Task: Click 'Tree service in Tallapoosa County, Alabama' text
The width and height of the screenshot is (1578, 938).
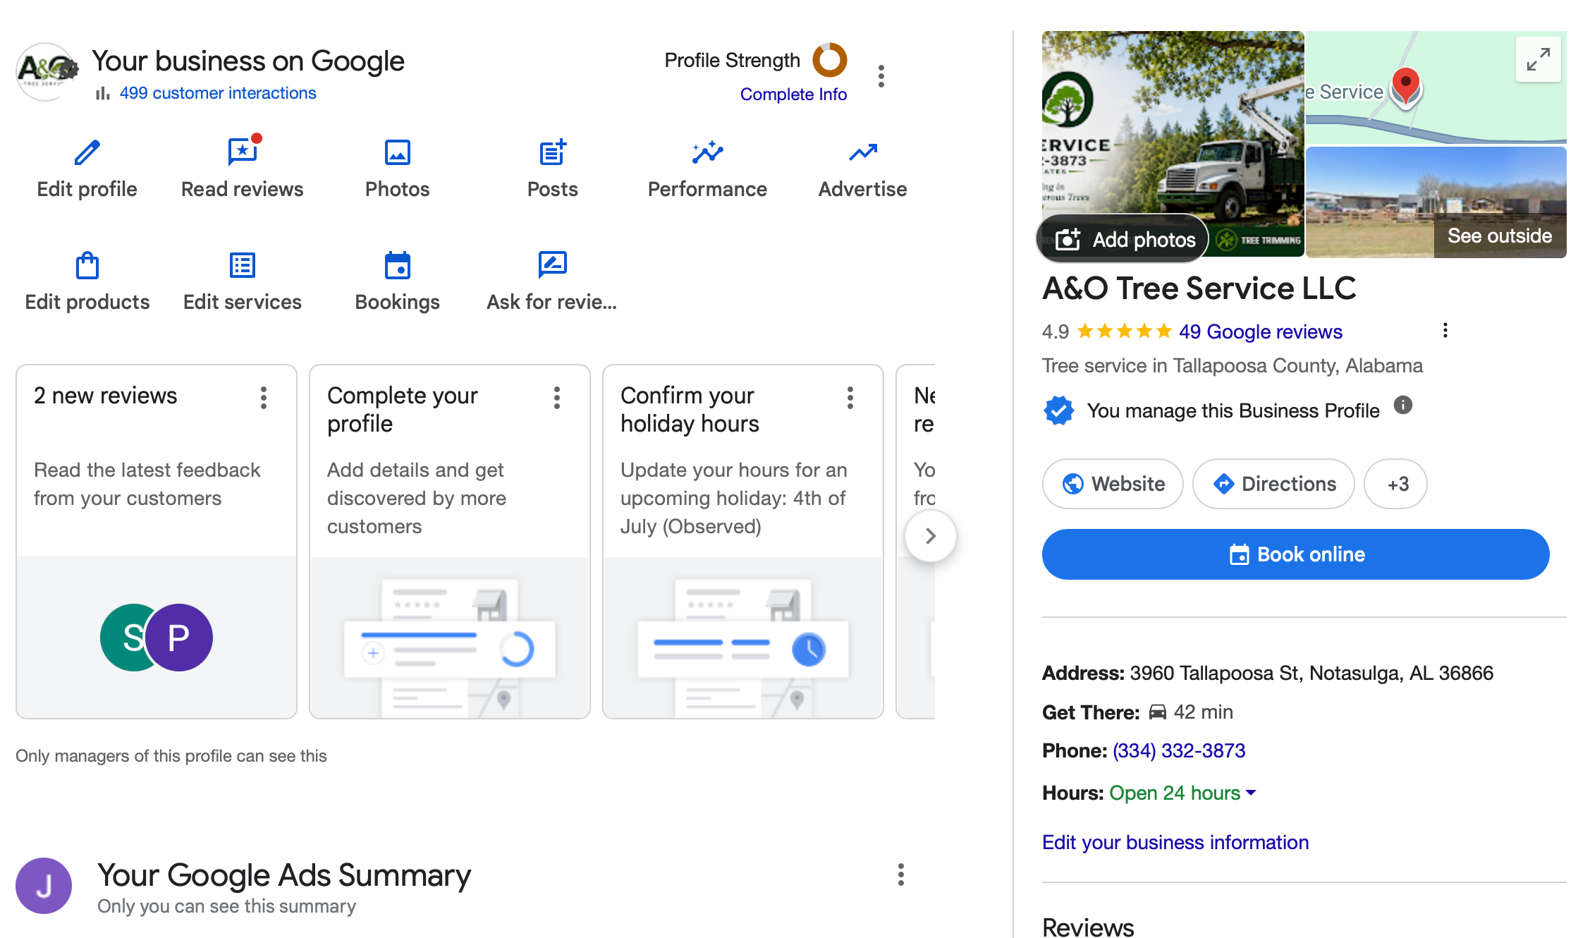Action: (1233, 365)
